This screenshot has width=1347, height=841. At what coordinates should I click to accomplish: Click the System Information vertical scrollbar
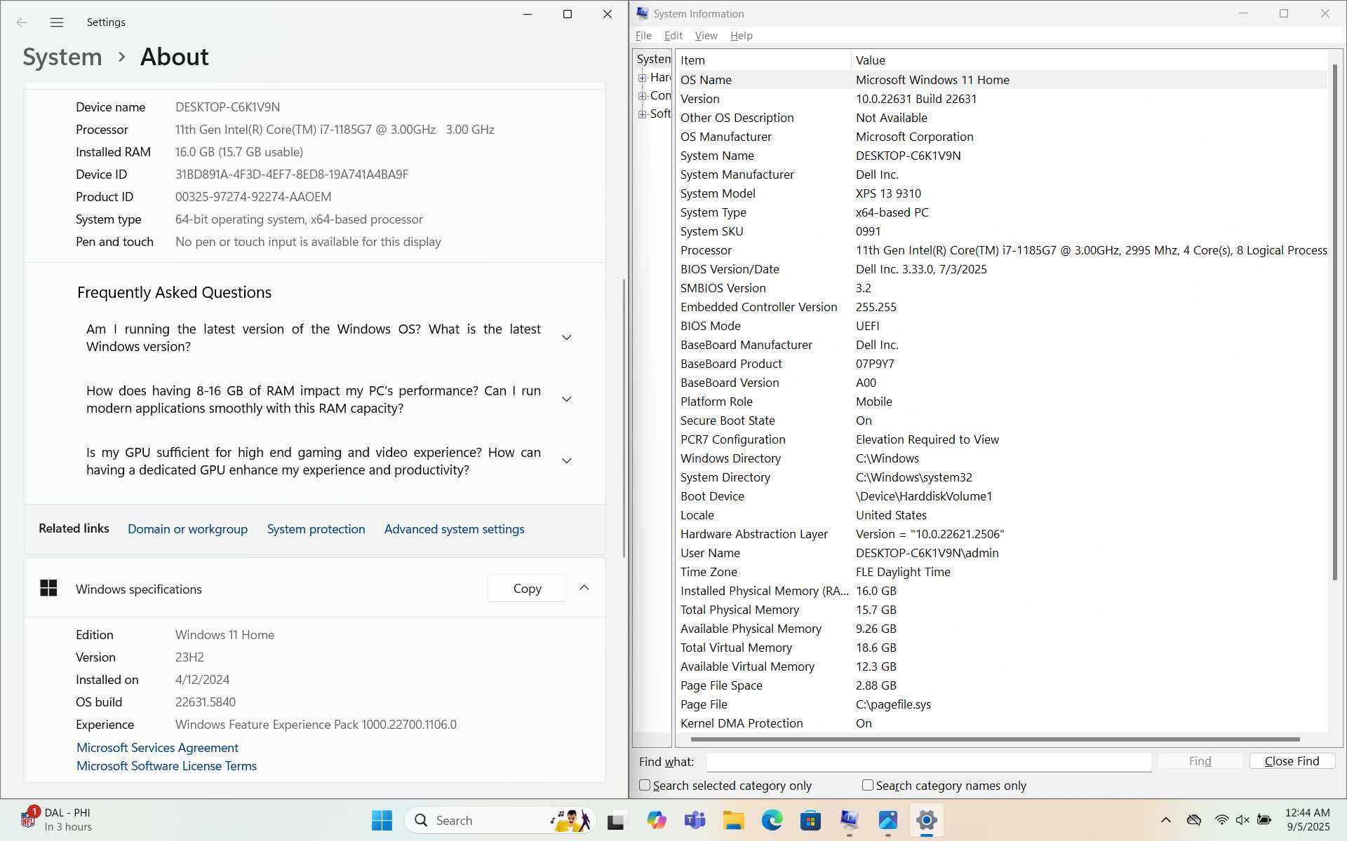click(1335, 322)
